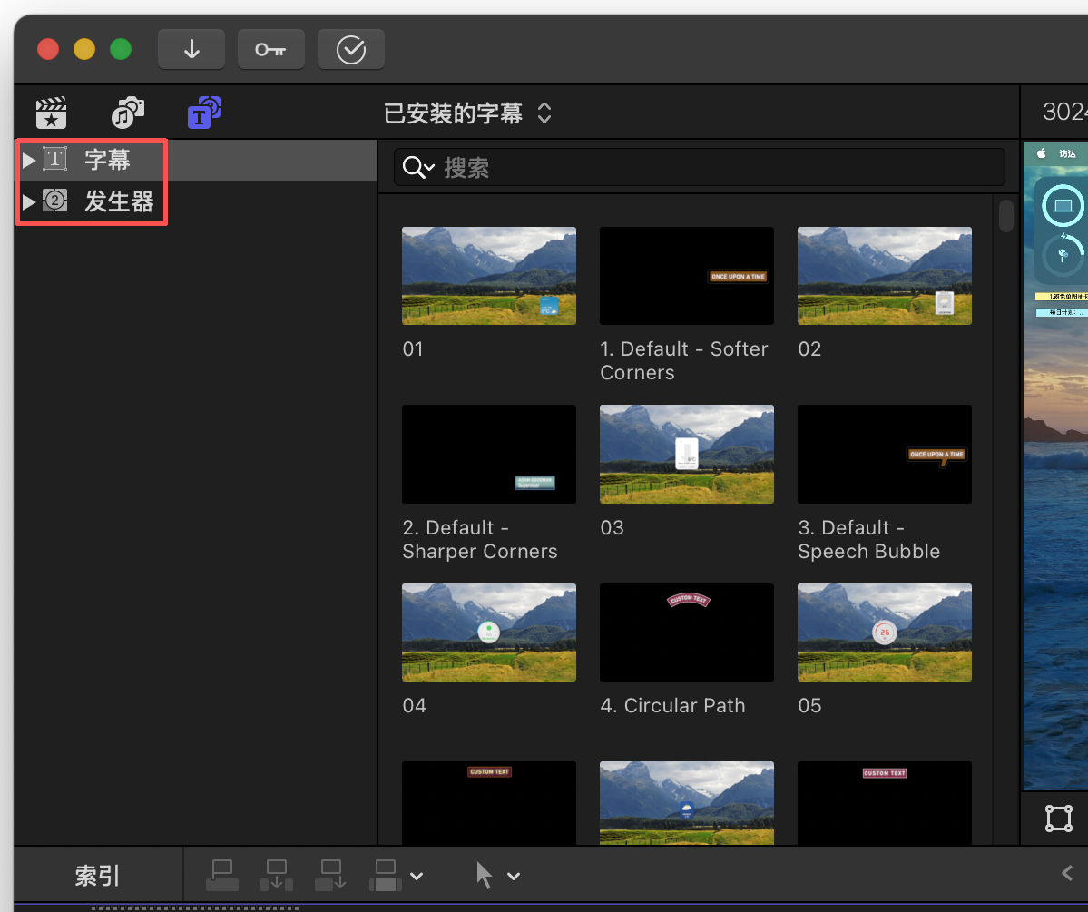Expand the 字幕 category triangle
The width and height of the screenshot is (1088, 912).
click(x=29, y=161)
